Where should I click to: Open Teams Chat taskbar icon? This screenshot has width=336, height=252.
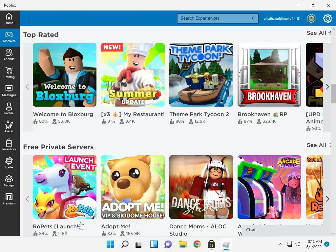(168, 244)
